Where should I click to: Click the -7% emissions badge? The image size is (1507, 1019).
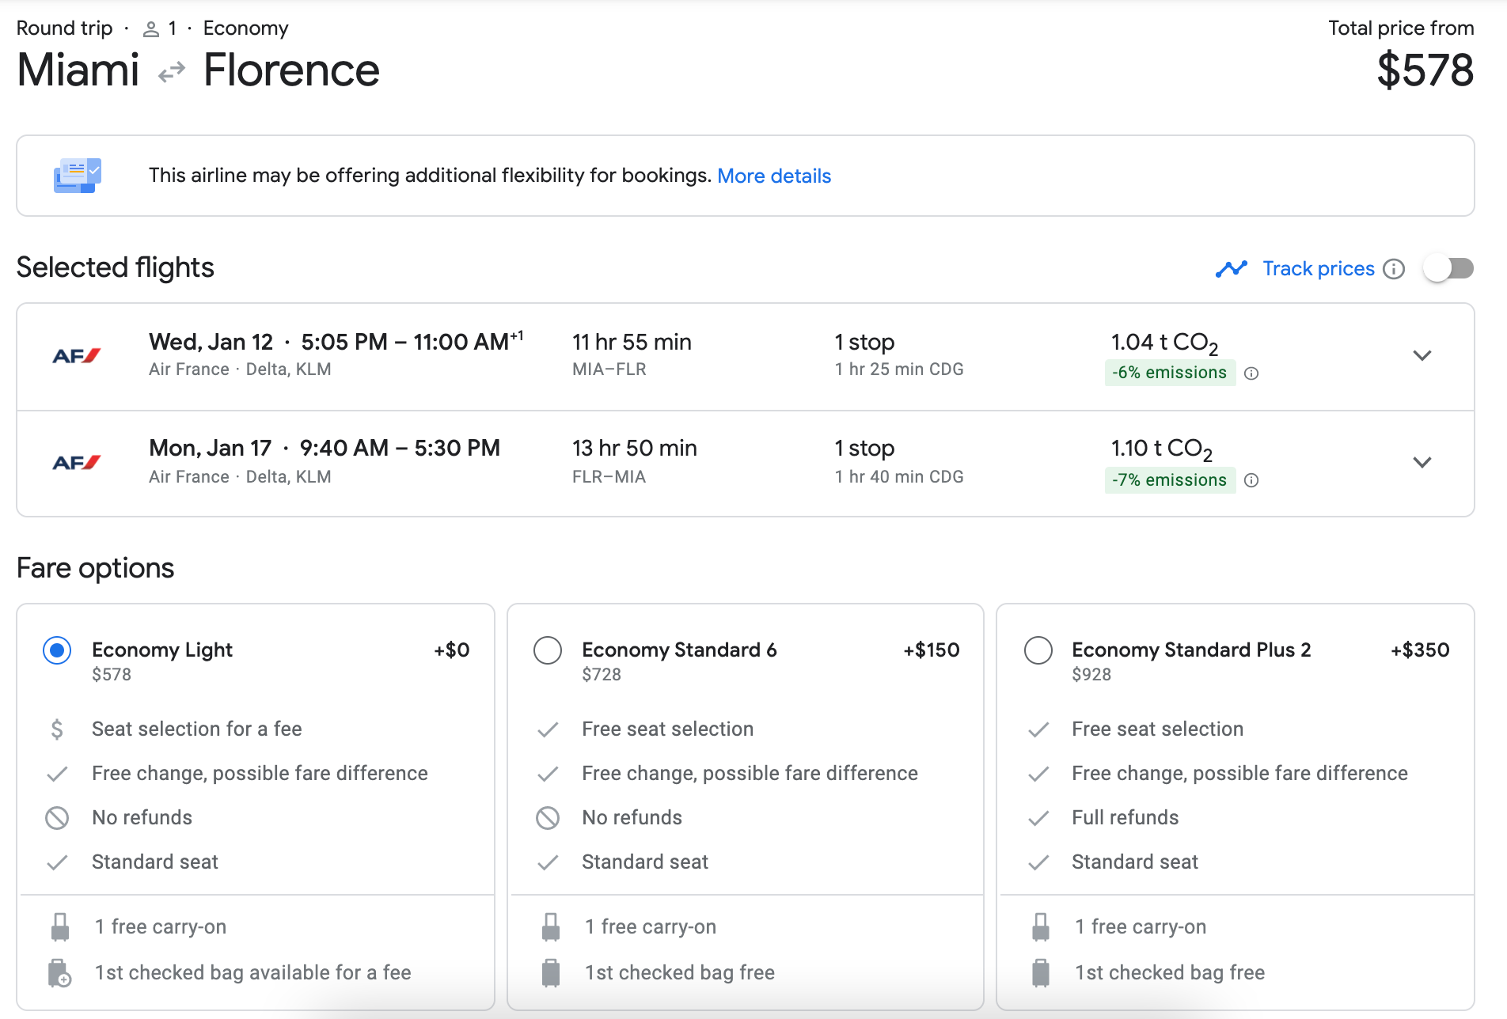click(x=1169, y=480)
